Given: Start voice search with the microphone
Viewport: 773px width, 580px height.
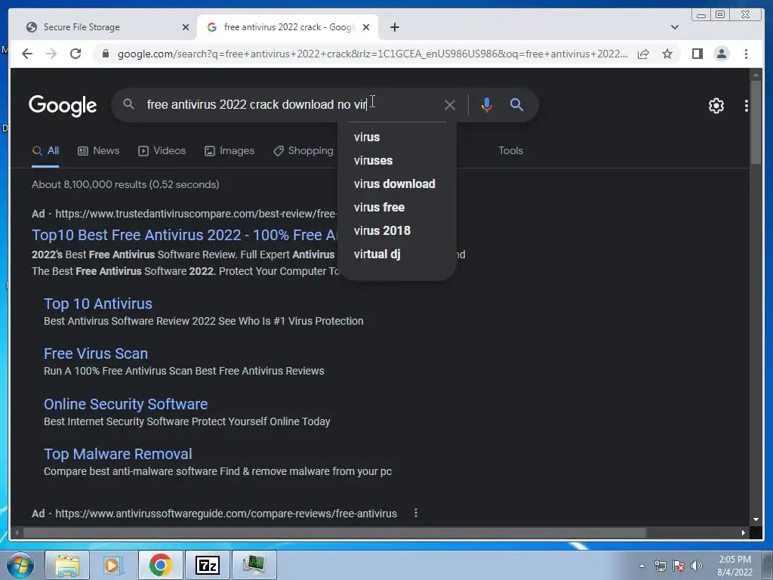Looking at the screenshot, I should (x=487, y=105).
